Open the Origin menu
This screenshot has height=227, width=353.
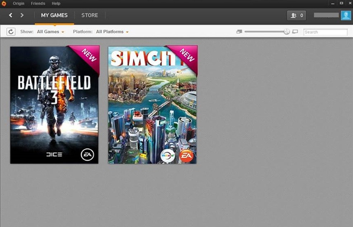click(18, 3)
